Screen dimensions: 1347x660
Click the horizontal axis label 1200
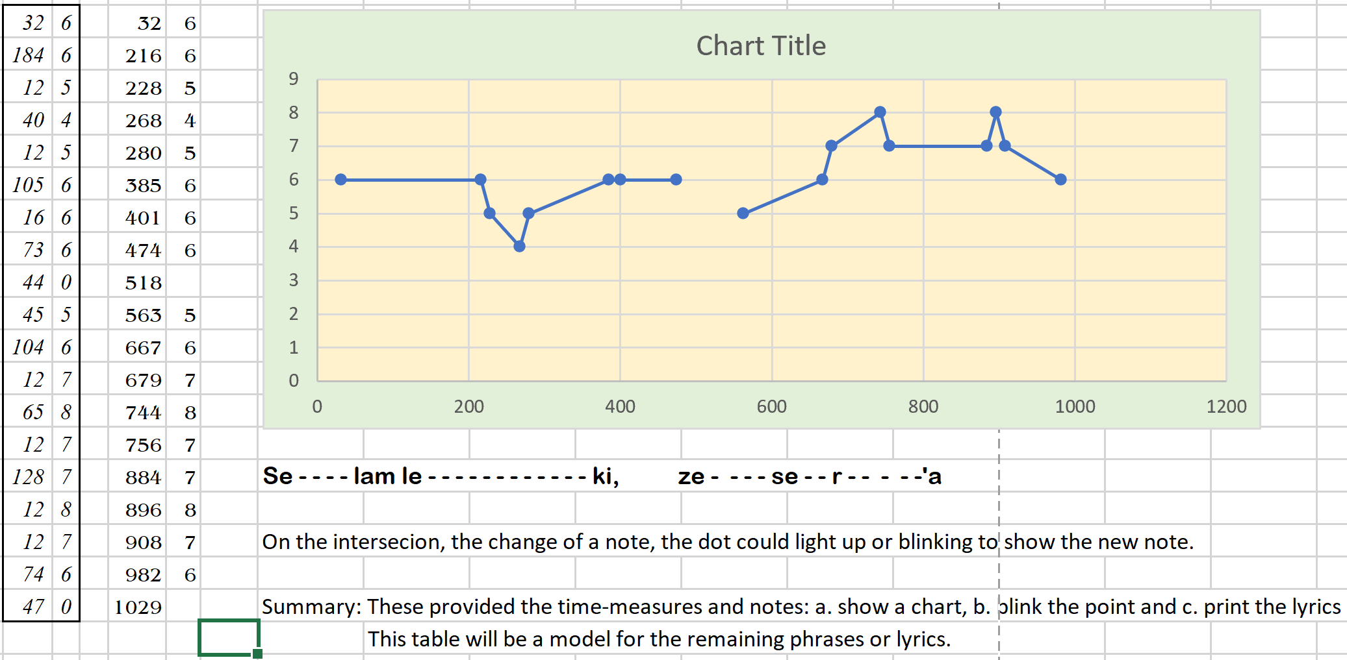point(1226,406)
